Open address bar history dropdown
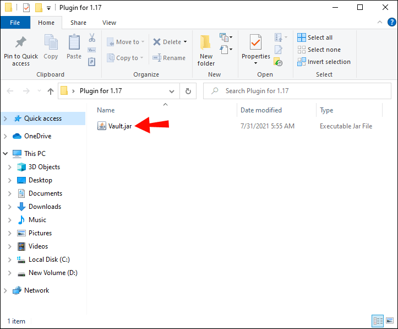 click(172, 91)
